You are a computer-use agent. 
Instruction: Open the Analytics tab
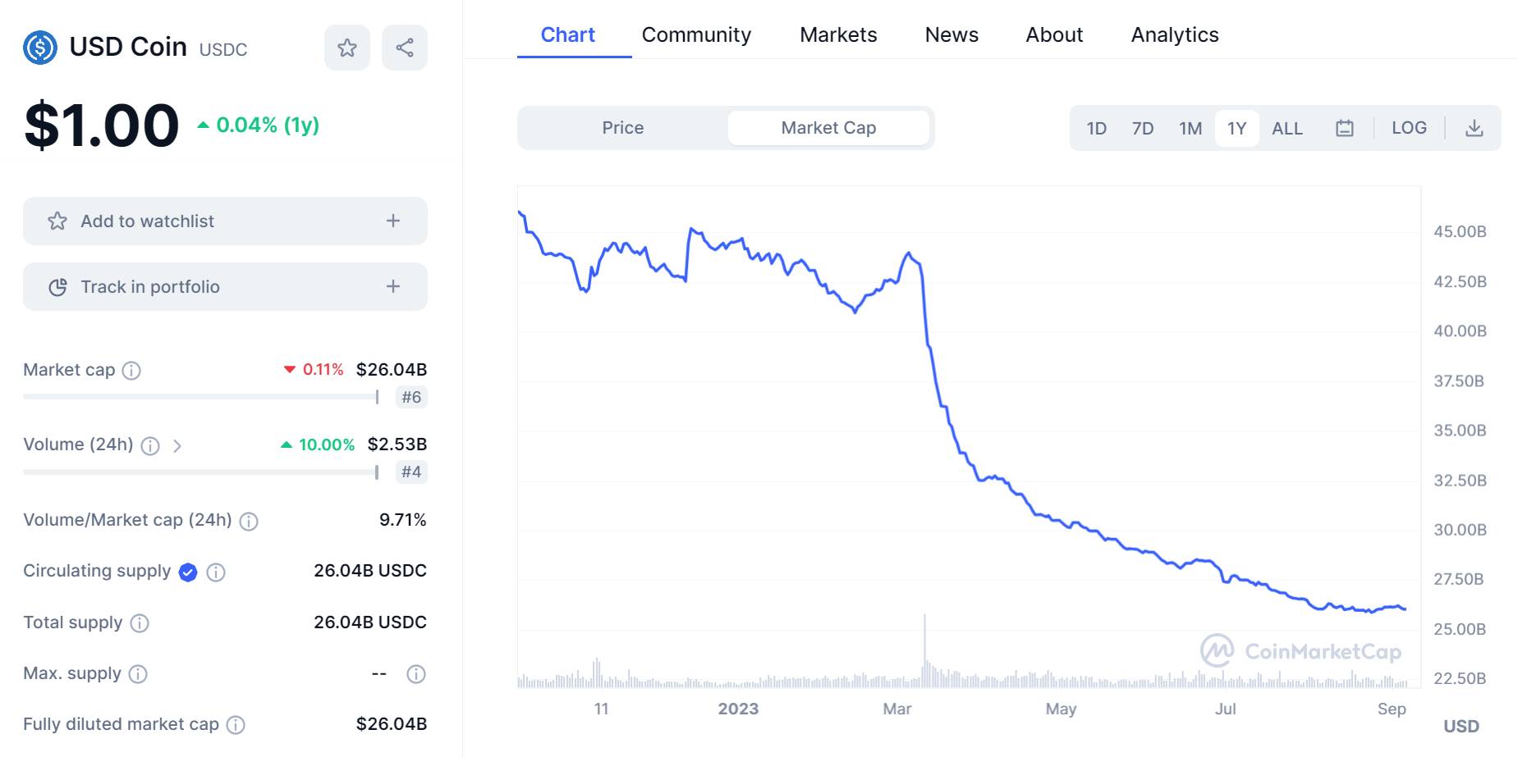[1175, 34]
